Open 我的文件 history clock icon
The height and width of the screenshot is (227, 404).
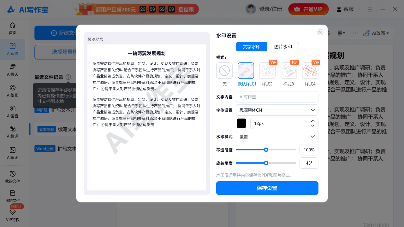13,174
